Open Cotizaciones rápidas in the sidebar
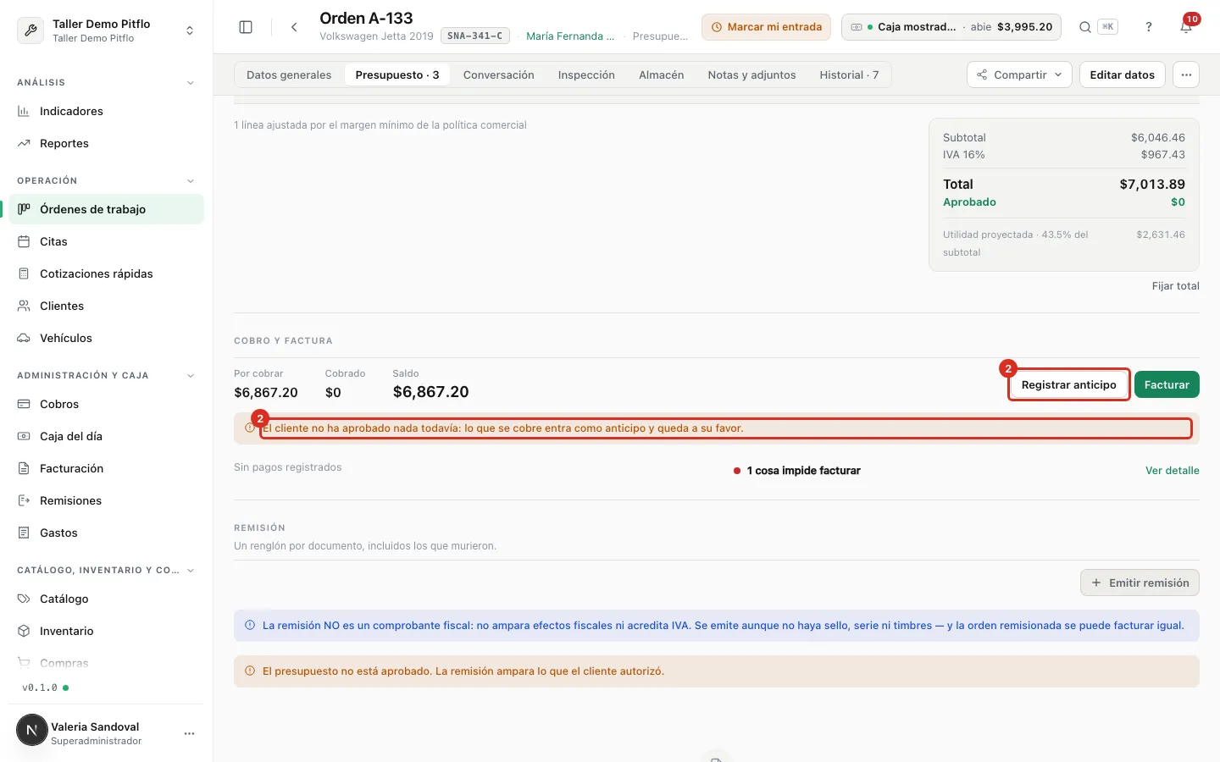 click(x=107, y=273)
